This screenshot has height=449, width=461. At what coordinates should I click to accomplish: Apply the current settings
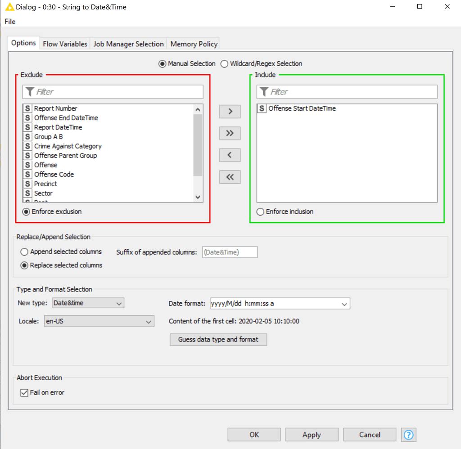click(x=312, y=434)
